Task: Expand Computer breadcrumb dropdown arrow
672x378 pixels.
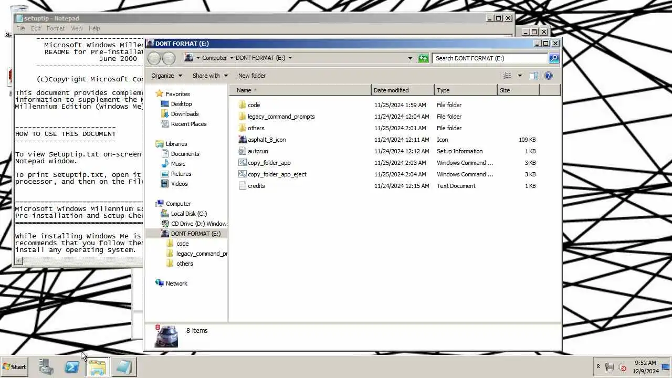Action: click(232, 58)
